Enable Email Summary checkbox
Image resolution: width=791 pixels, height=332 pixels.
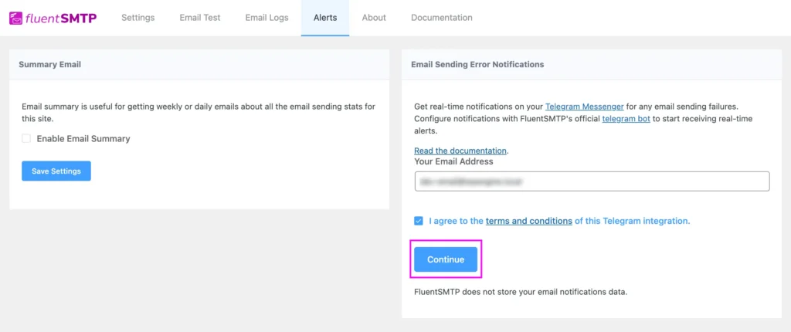click(26, 138)
